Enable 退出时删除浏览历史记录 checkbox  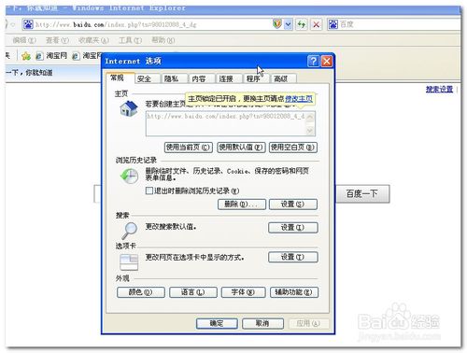pos(149,191)
